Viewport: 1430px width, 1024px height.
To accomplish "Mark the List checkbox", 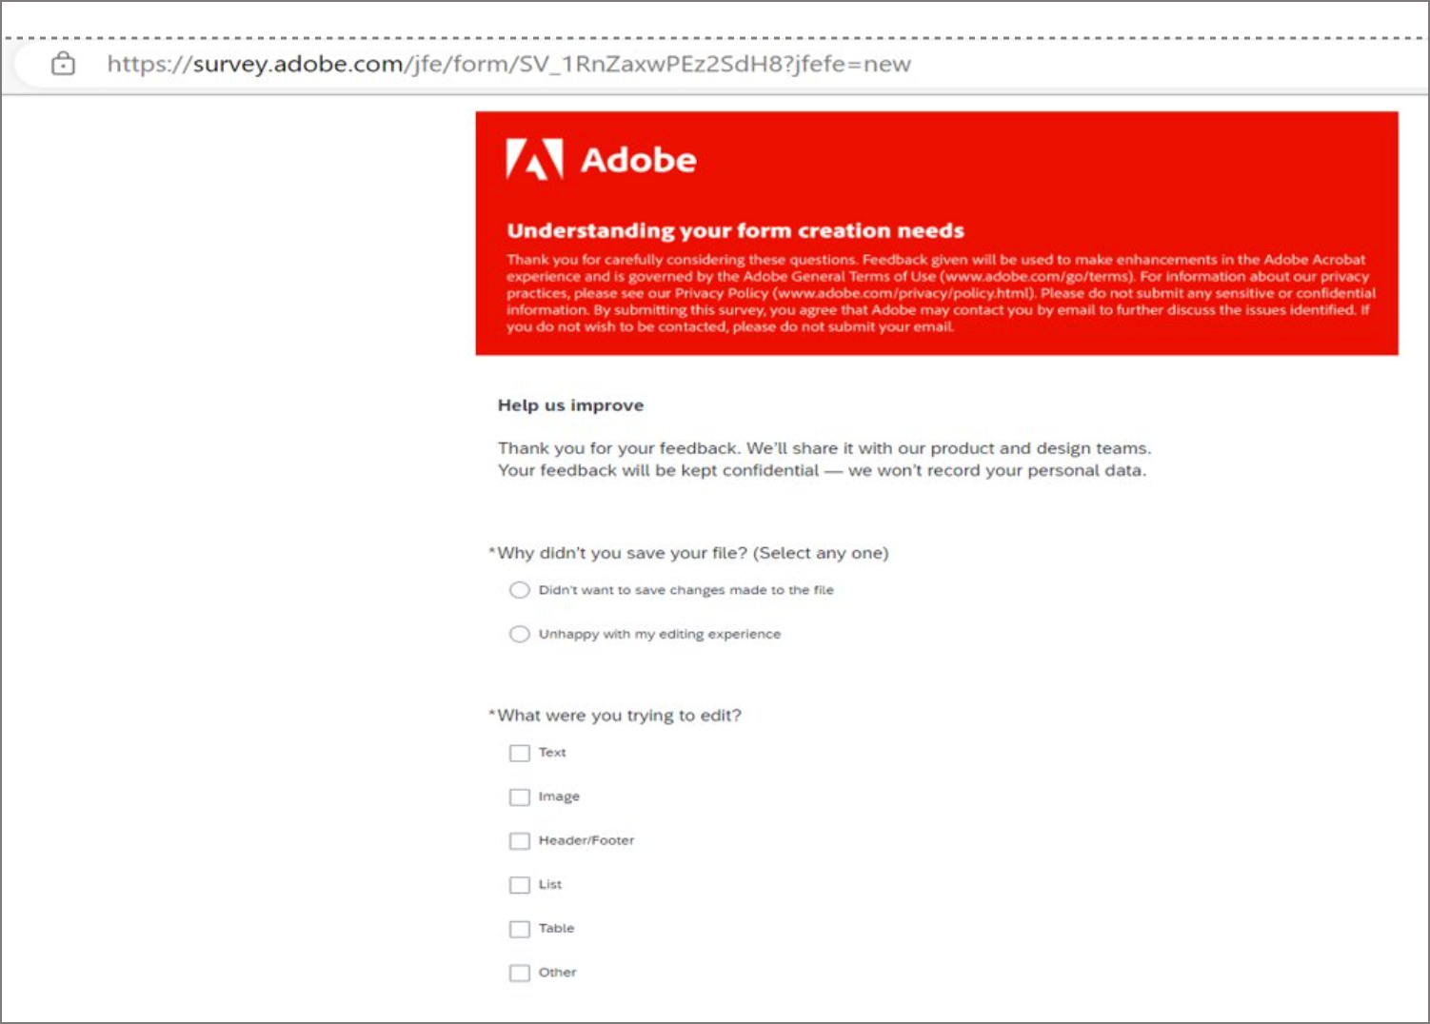I will 519,884.
